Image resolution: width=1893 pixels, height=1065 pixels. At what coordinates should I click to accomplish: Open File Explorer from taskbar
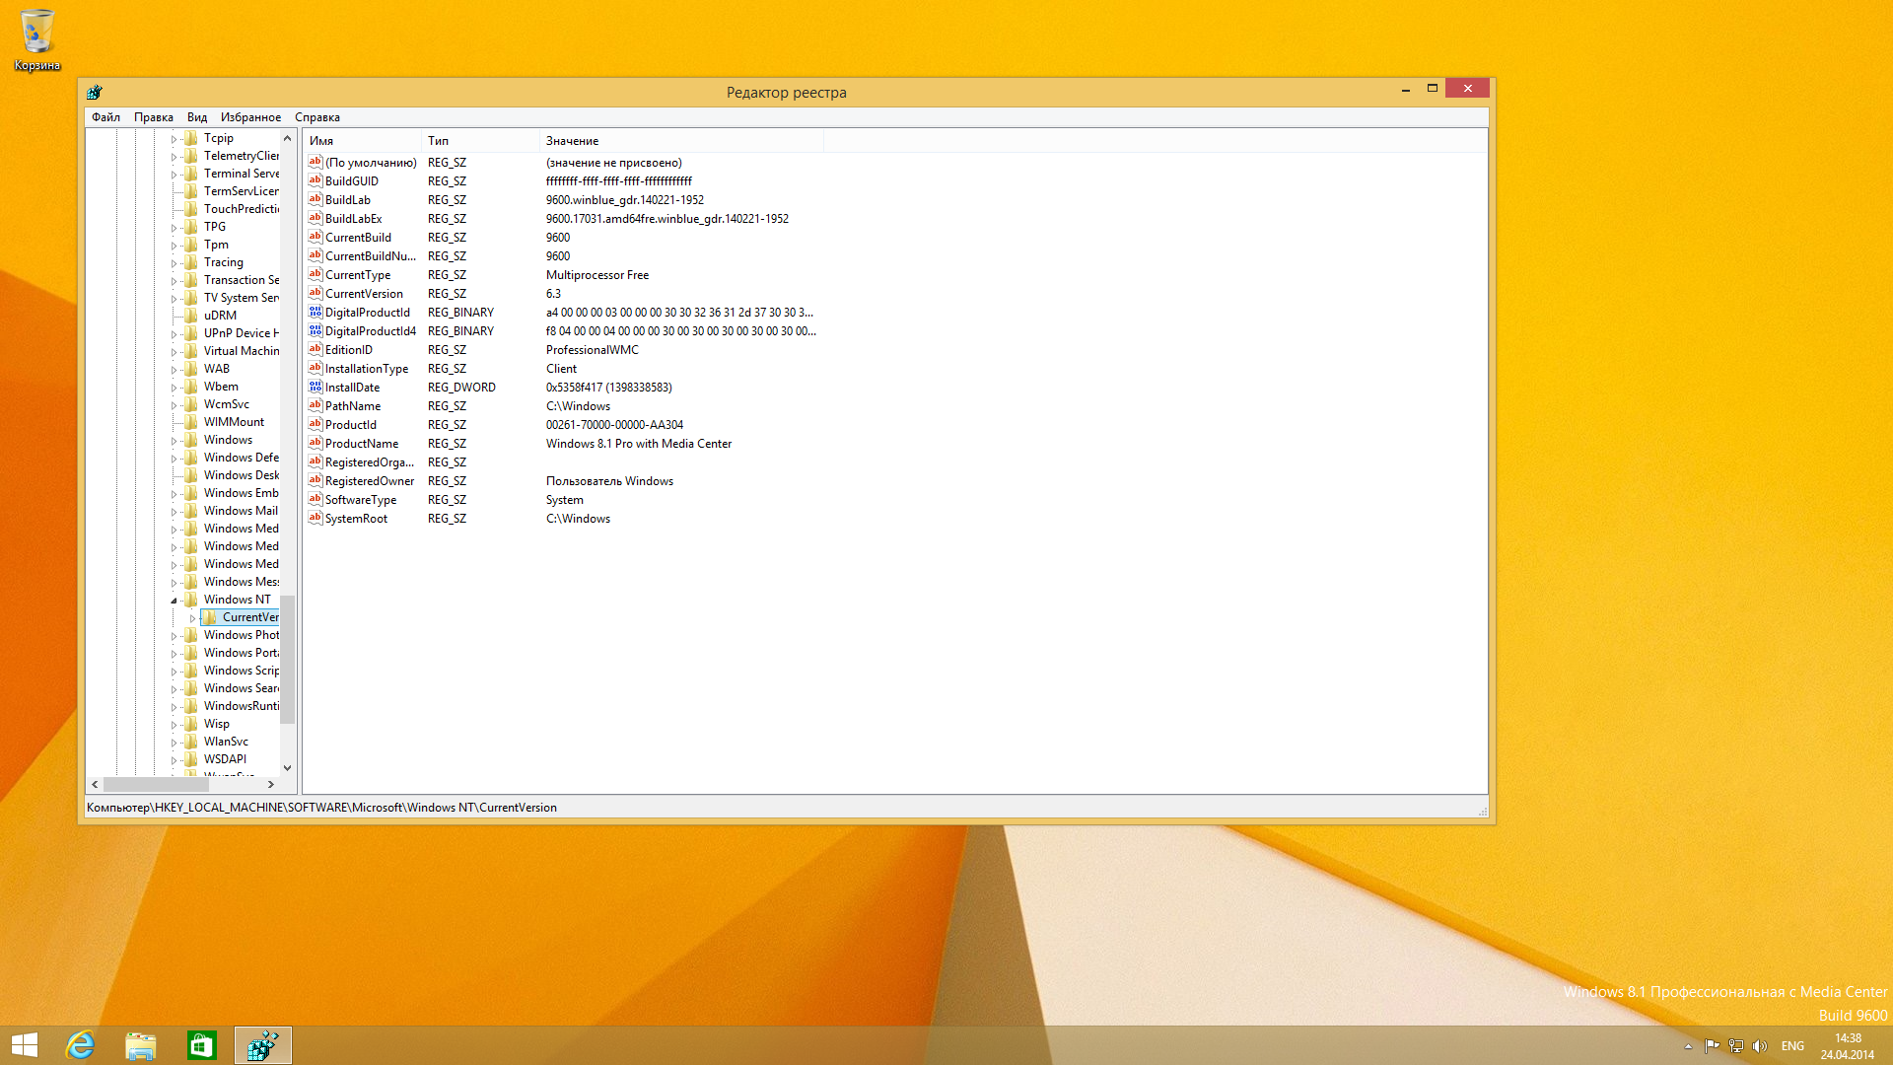point(141,1045)
